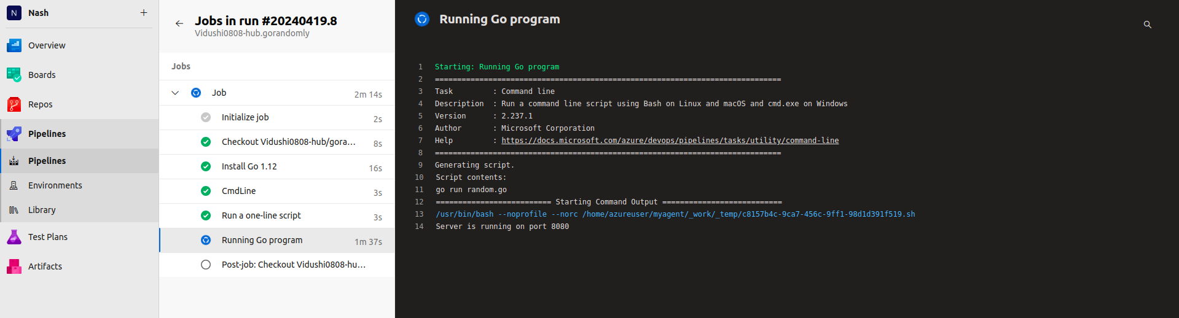Select the CmdLine step
The height and width of the screenshot is (318, 1179).
pos(238,191)
